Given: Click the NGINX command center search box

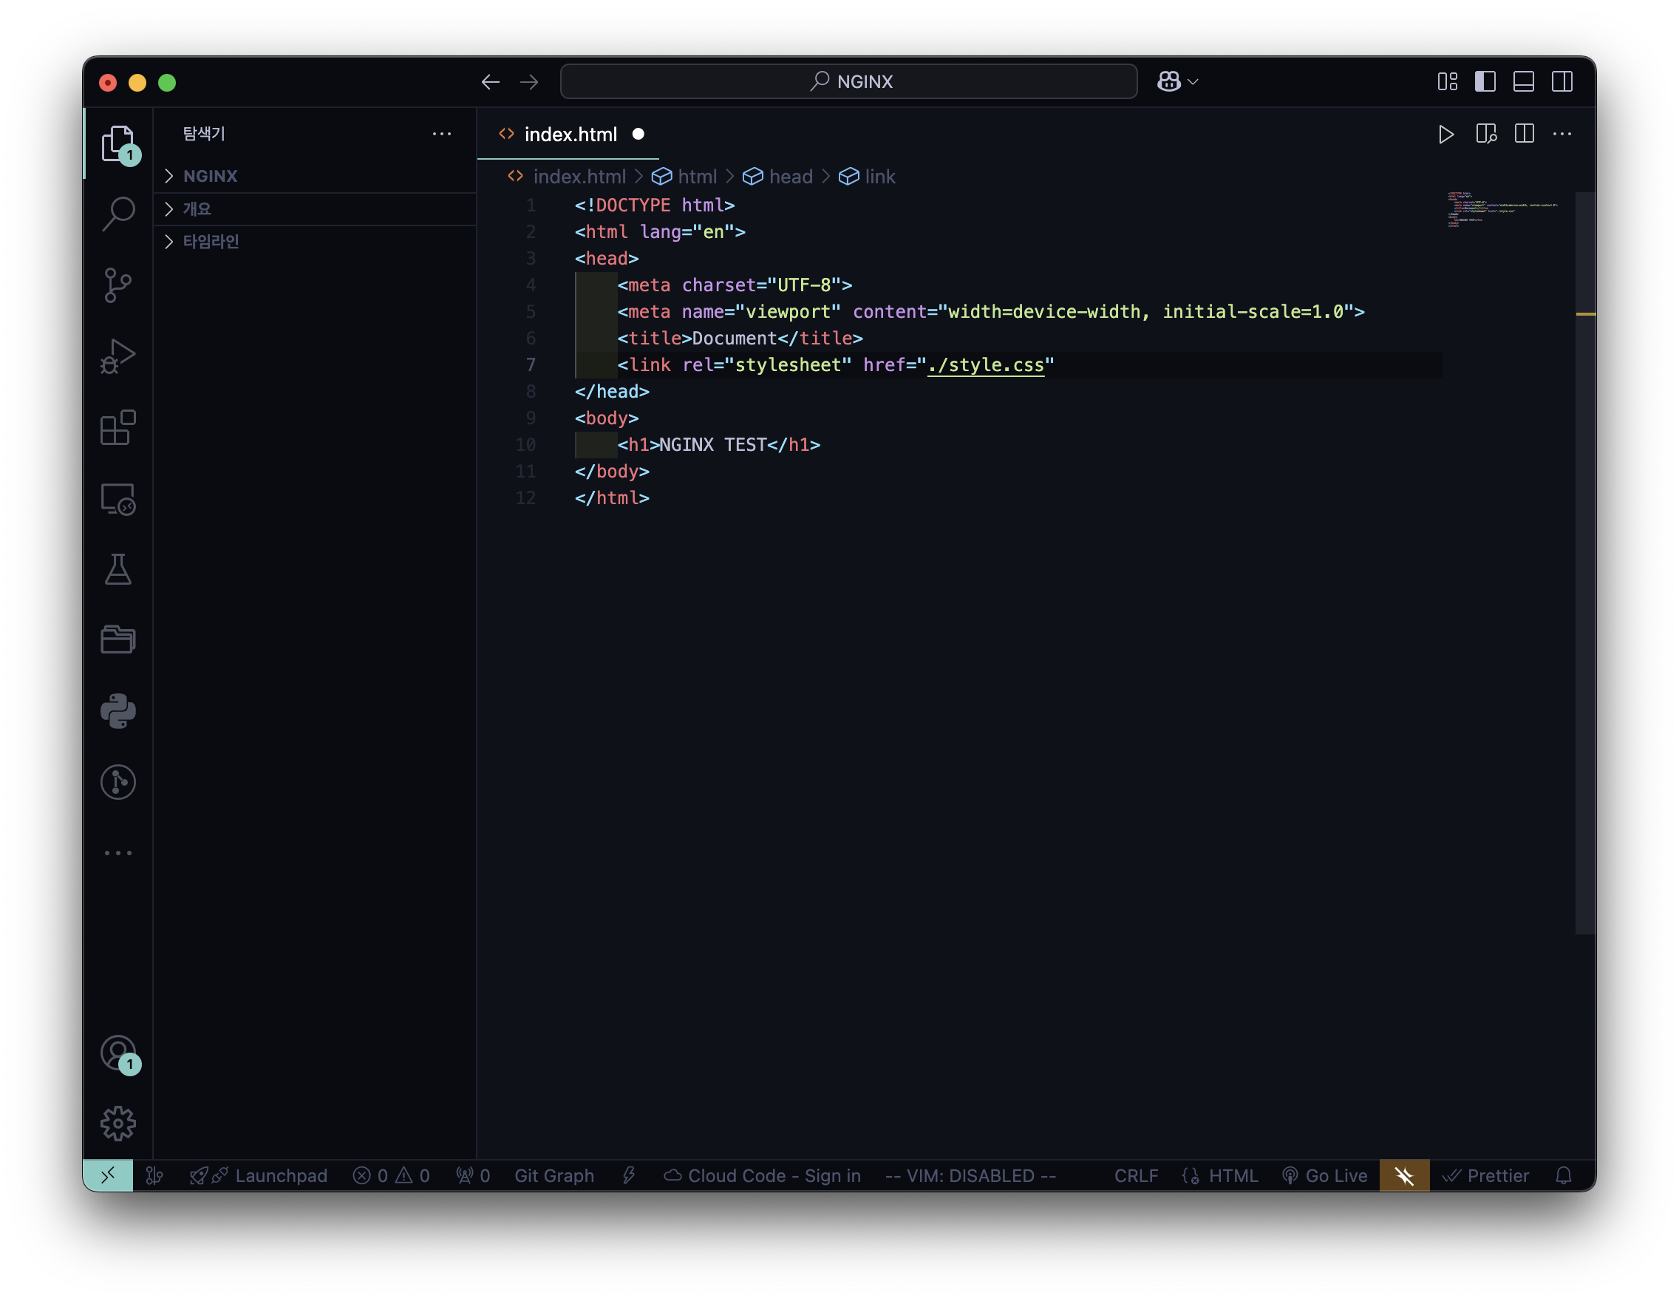Looking at the screenshot, I should (x=848, y=81).
